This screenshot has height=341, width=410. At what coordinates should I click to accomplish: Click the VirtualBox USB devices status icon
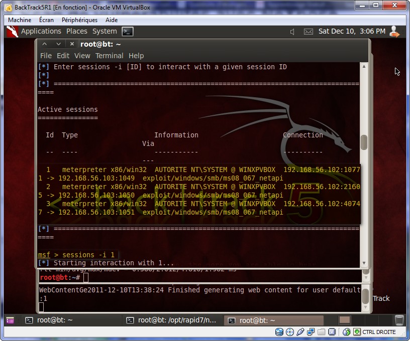point(300,332)
